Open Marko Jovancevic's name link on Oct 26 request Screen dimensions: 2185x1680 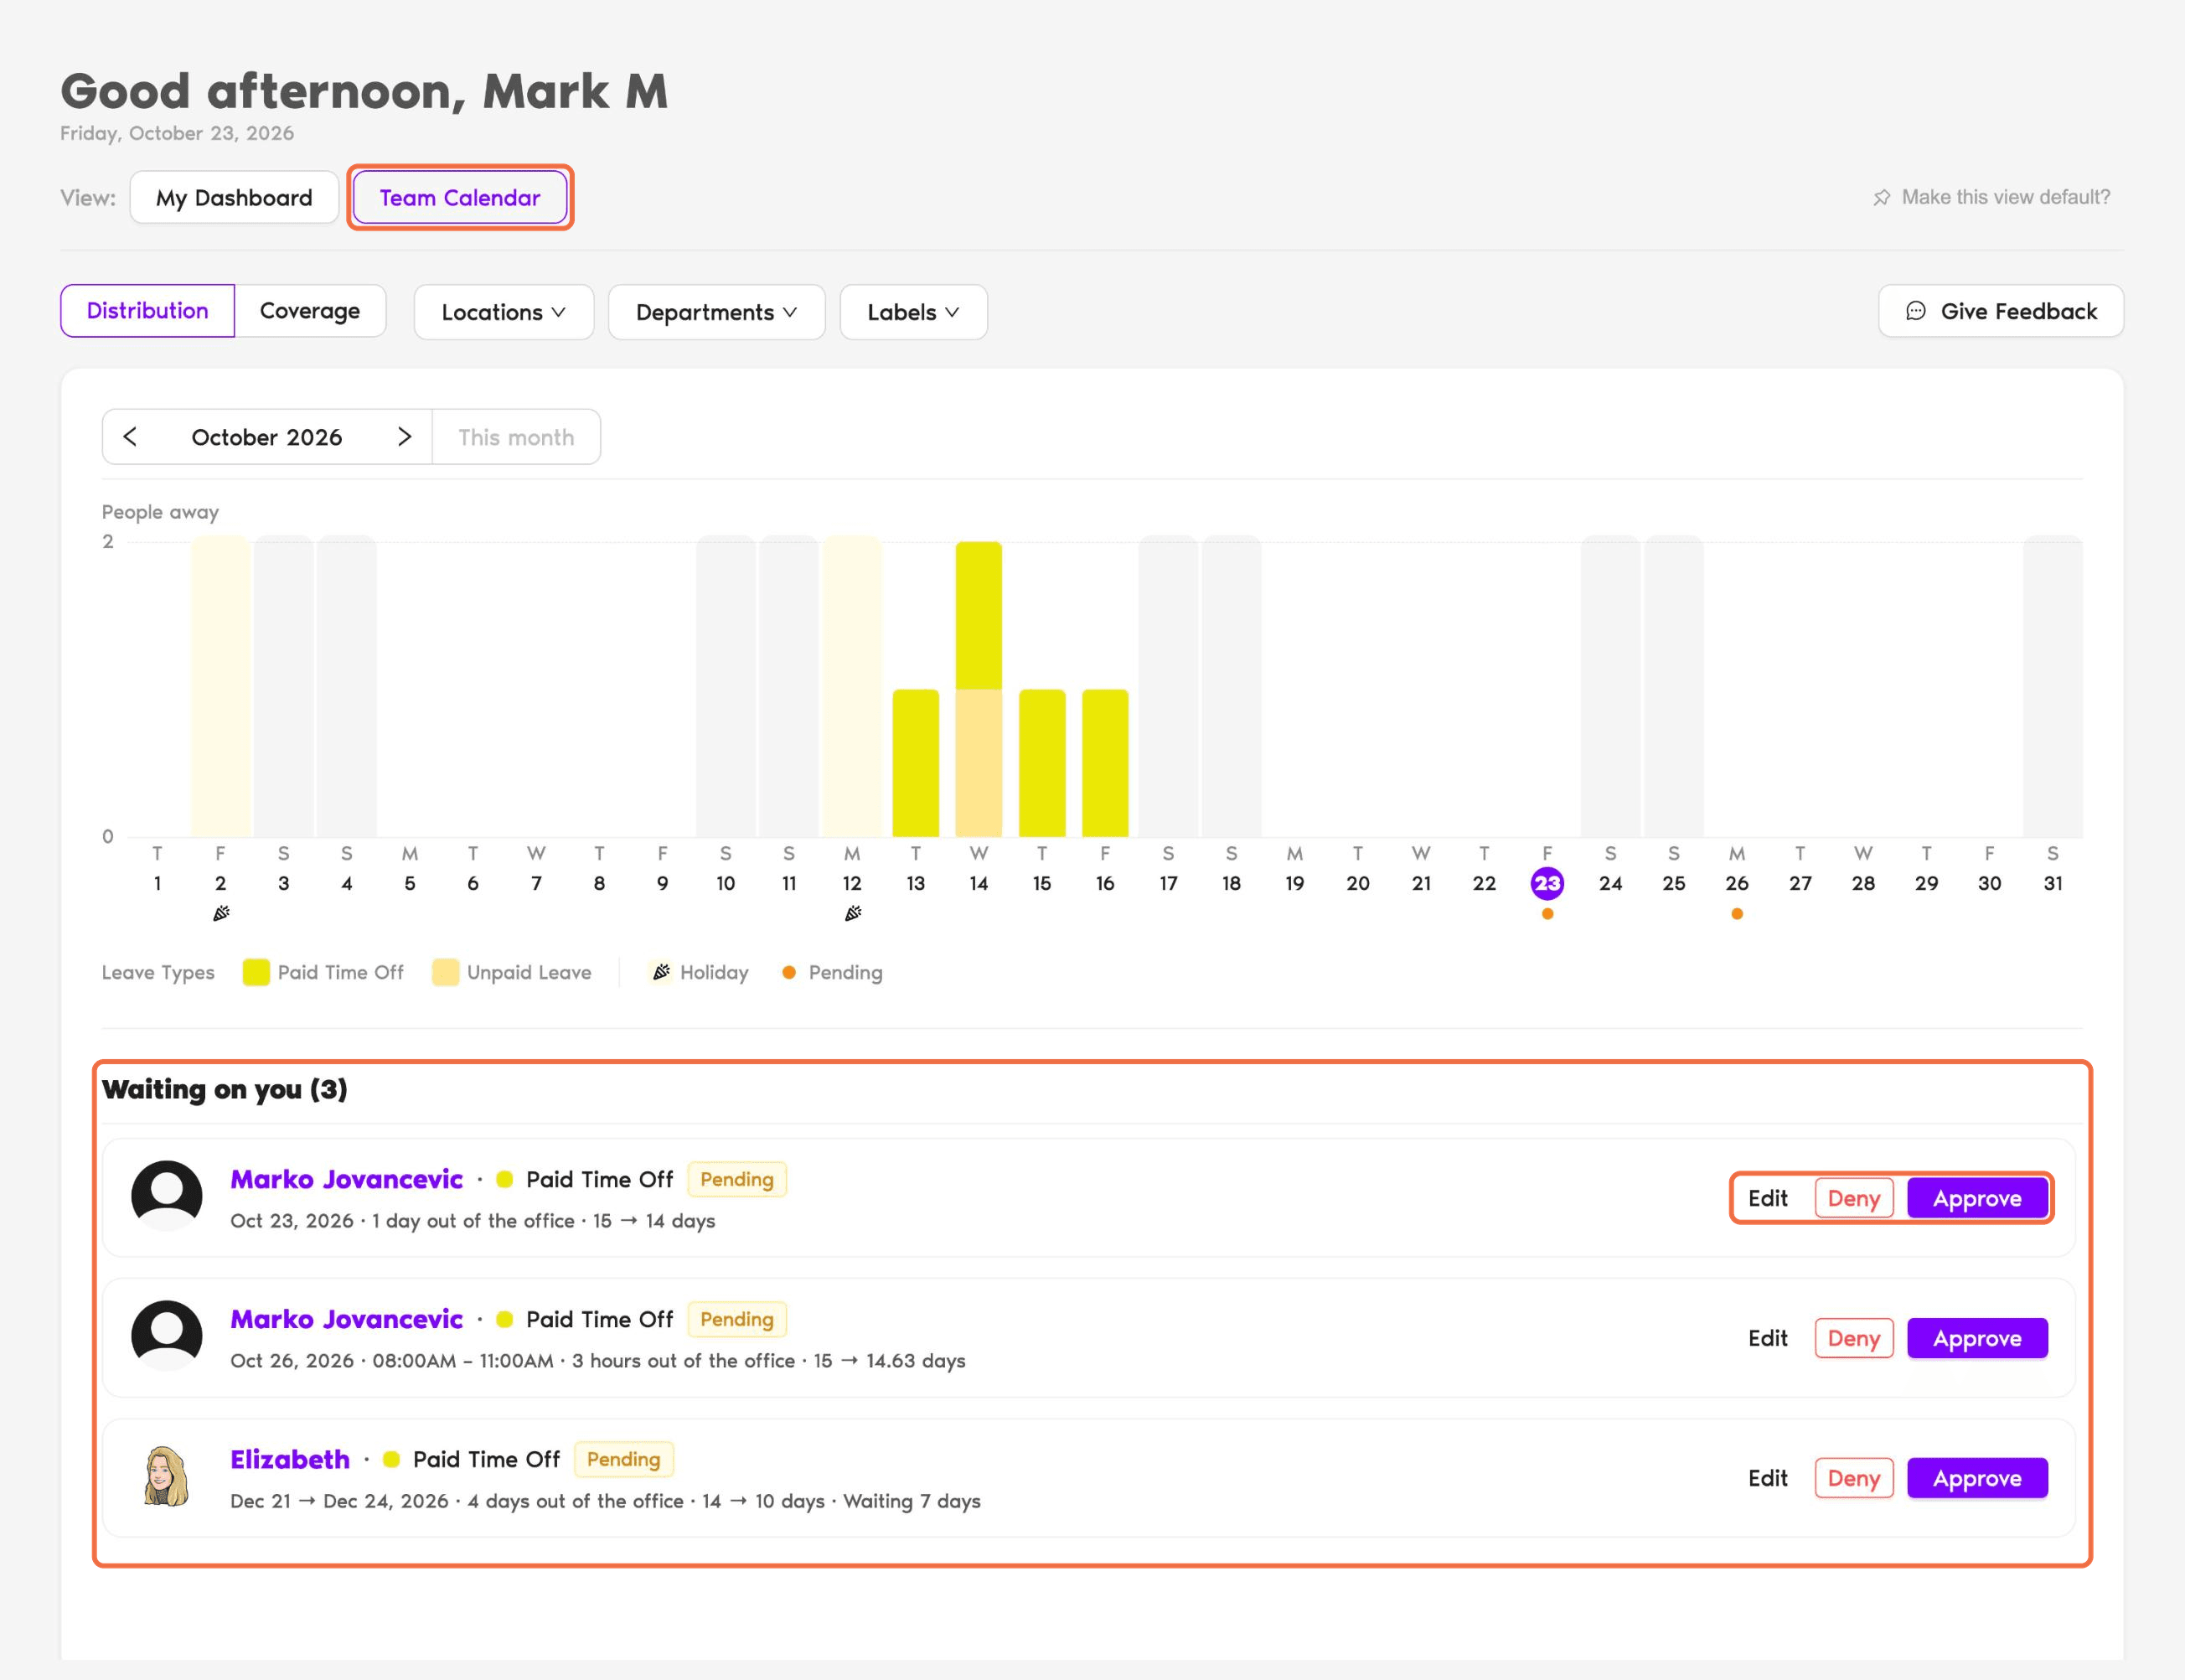(347, 1319)
